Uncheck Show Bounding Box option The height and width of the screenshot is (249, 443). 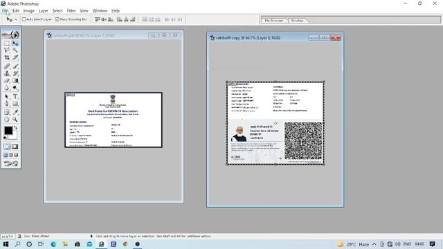click(x=57, y=19)
